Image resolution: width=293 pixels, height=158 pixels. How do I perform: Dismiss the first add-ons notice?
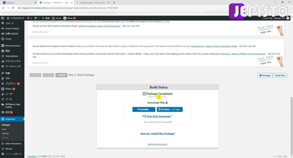(40, 32)
